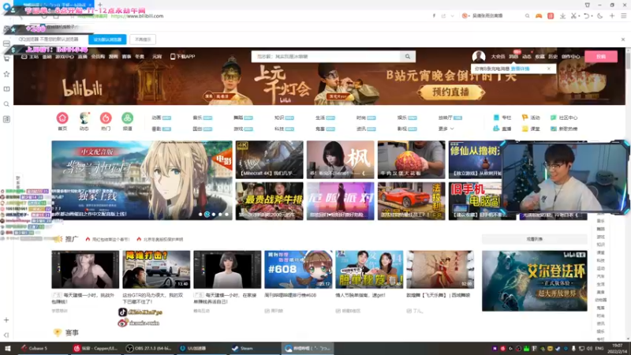
Task: Click the search magnifier button in bilibili
Action: click(x=408, y=57)
